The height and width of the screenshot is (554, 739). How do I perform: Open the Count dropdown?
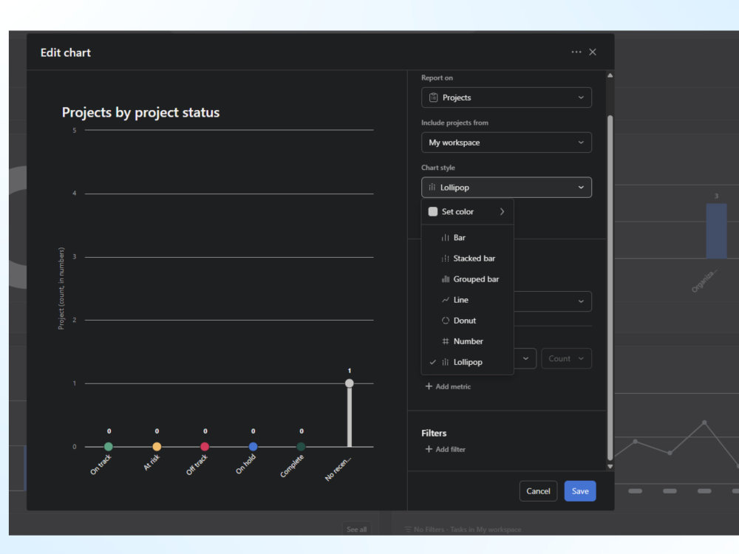click(x=566, y=358)
